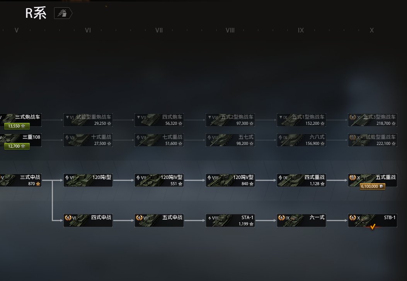Image resolution: width=407 pixels, height=281 pixels.
Task: Select the locked 试验型重炮战车 tank destroyer node
Action: pyautogui.click(x=88, y=120)
